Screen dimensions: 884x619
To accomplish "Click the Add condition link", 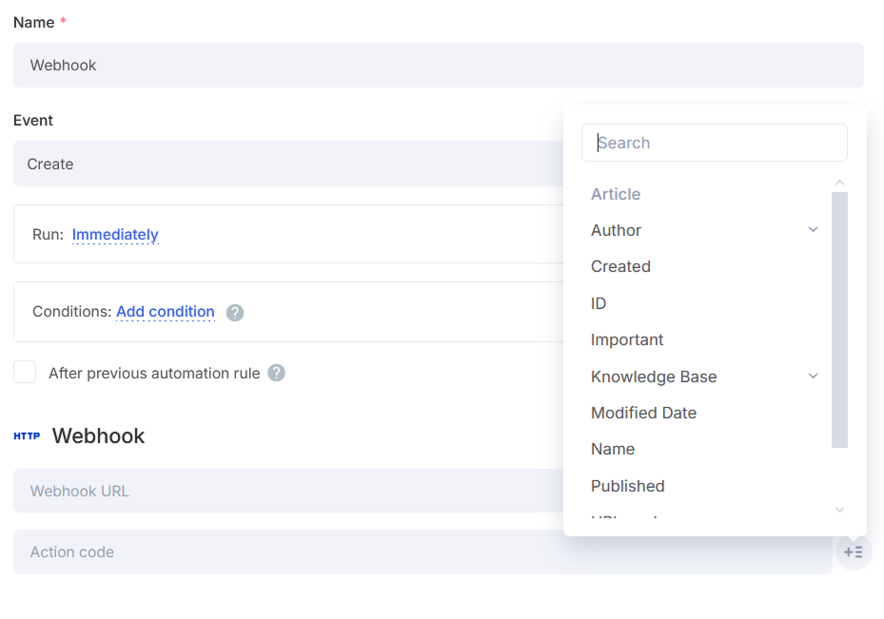I will pos(166,312).
